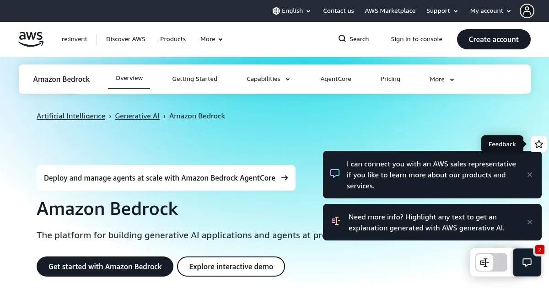
Task: Open the AgentCore section
Action: coord(335,79)
